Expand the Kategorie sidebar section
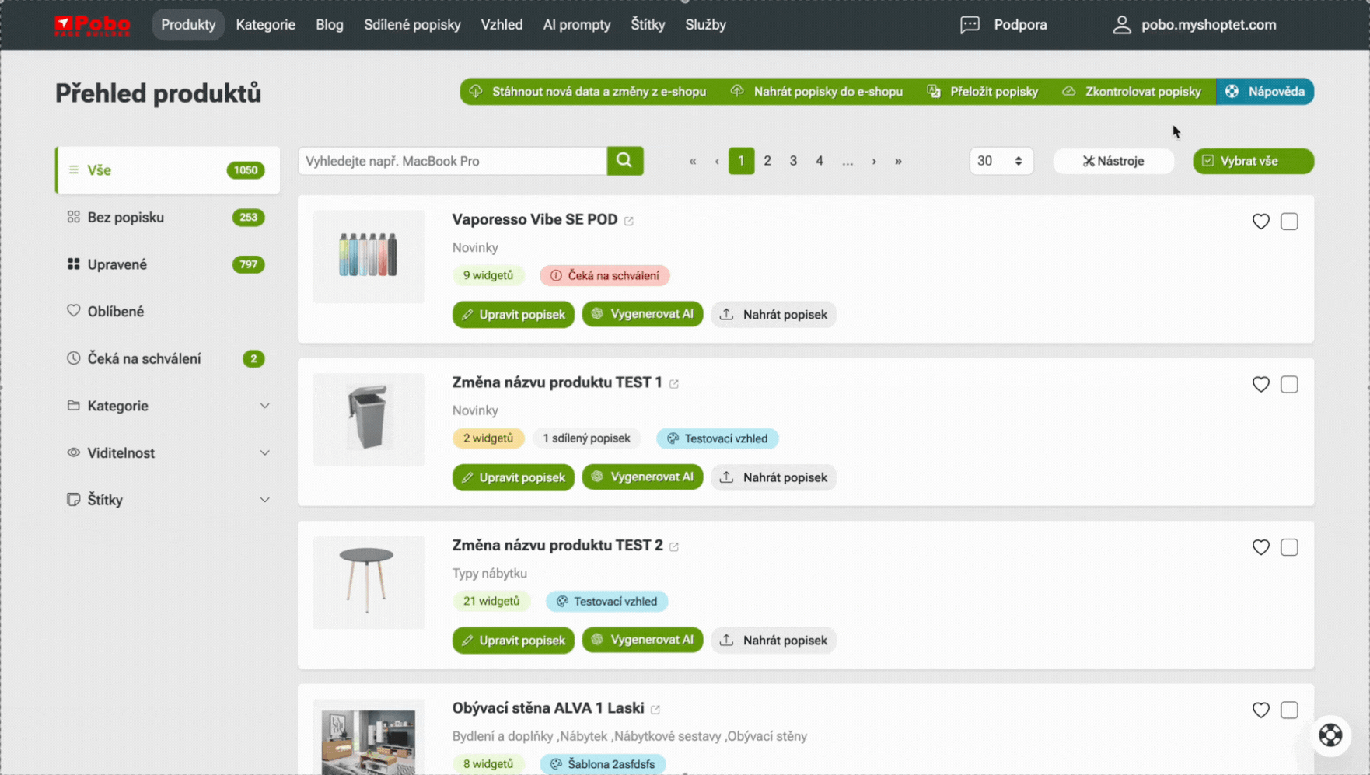 [x=265, y=405]
